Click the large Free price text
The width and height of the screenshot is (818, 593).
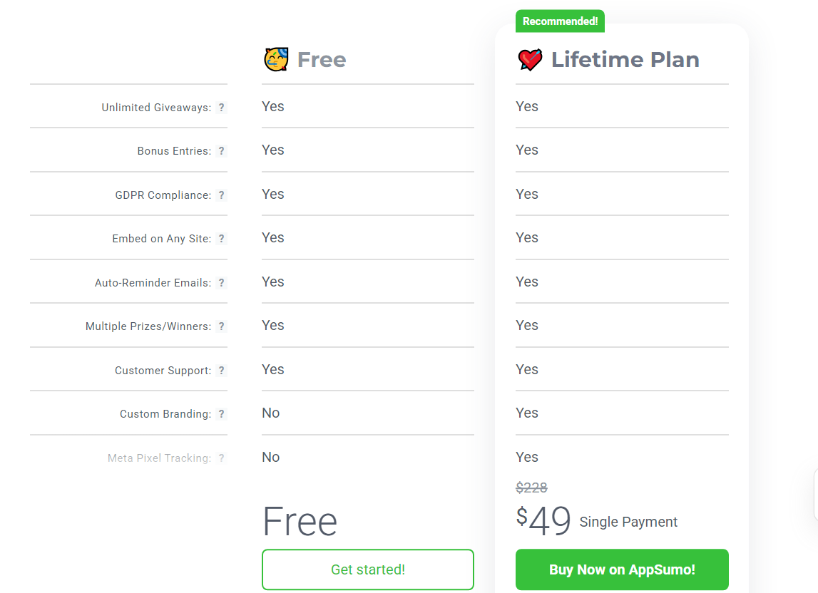(x=300, y=522)
